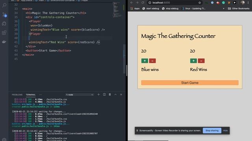Open the Docker view icon in sidebar
Image resolution: width=252 pixels, height=141 pixels.
4,42
